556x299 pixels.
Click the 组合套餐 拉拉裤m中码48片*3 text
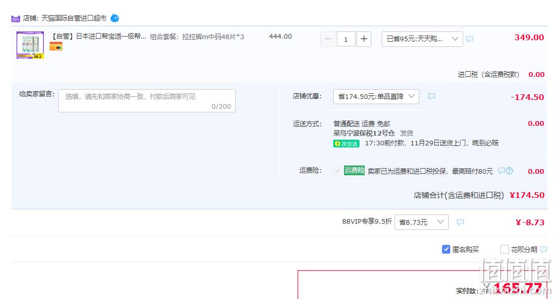197,37
